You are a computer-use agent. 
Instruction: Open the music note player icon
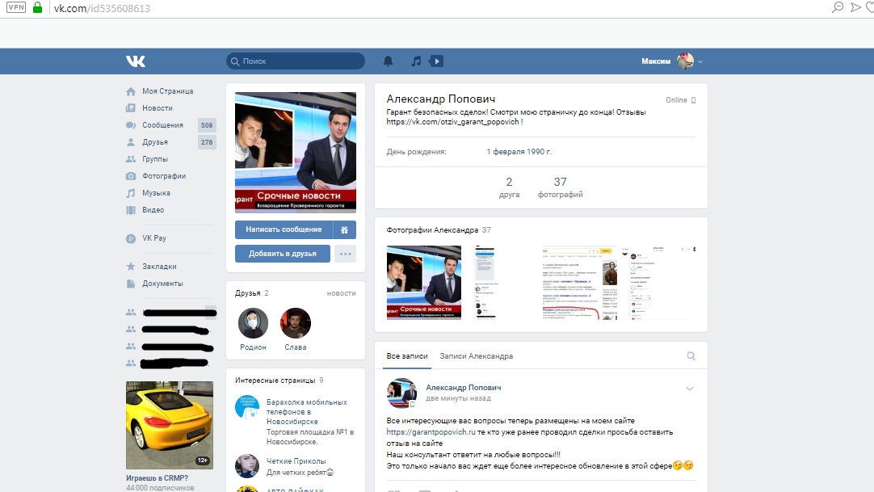416,61
